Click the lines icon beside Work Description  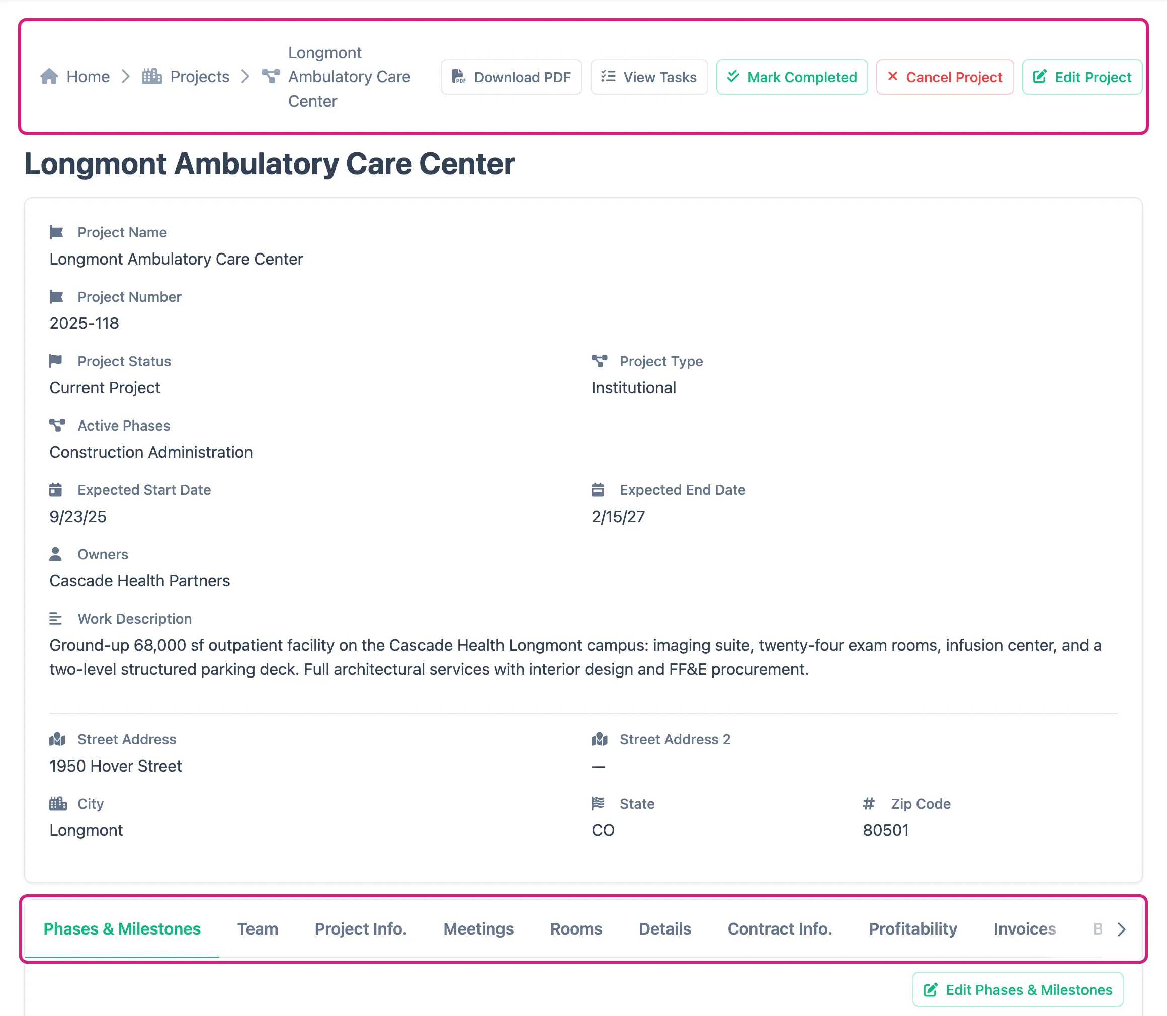pyautogui.click(x=55, y=619)
